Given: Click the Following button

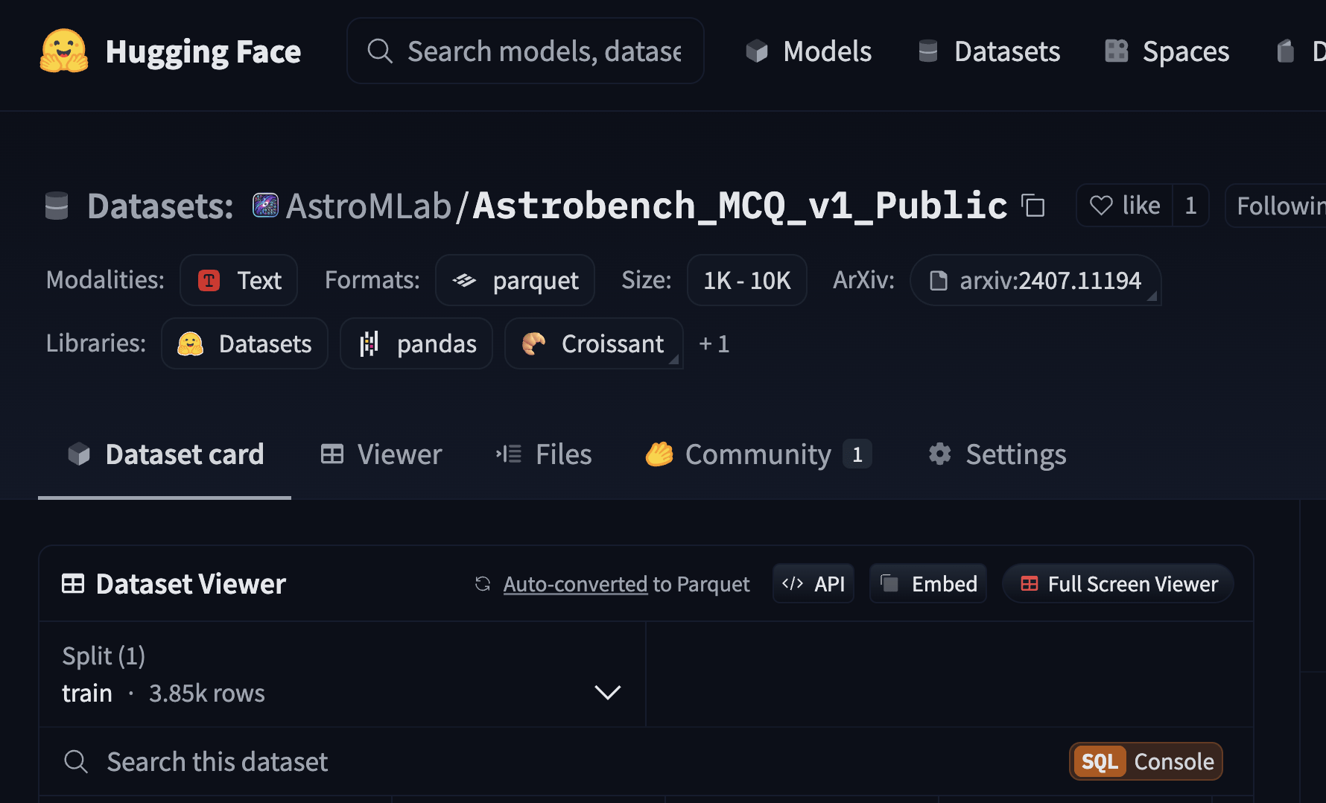Looking at the screenshot, I should coord(1275,206).
